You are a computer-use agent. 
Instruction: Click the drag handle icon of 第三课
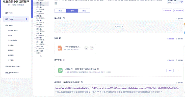pos(35,8)
